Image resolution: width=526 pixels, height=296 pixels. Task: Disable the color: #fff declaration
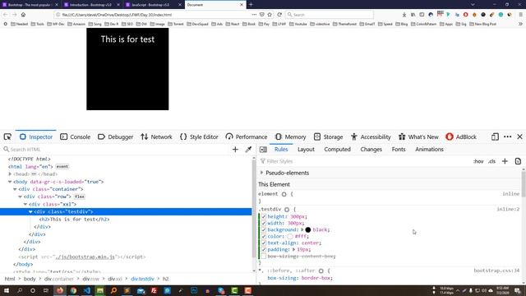[x=264, y=236]
